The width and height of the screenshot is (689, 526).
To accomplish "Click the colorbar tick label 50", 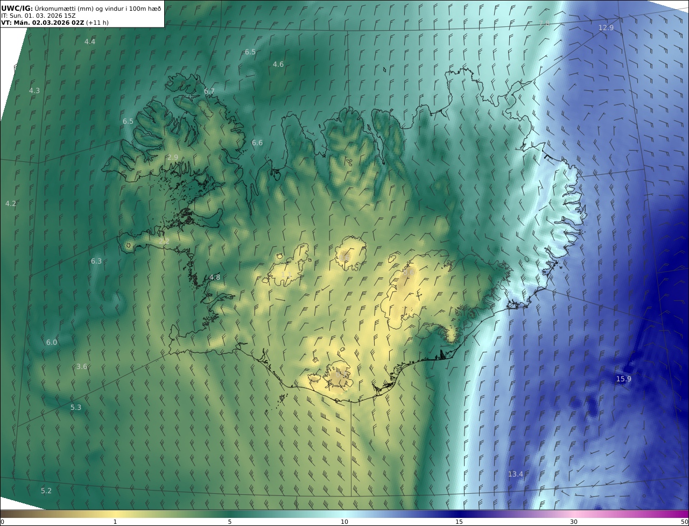I will (684, 522).
